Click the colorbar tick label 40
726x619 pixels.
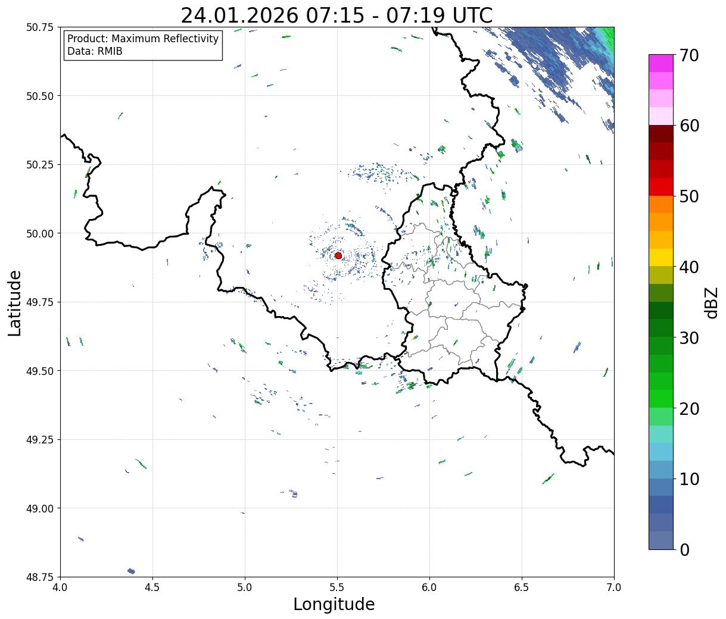(x=688, y=267)
